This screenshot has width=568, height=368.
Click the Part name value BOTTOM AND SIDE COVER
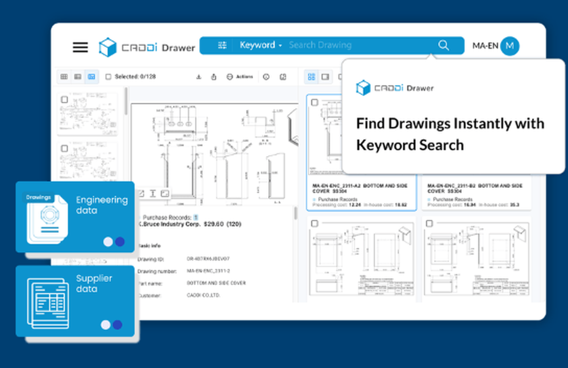[x=216, y=283]
